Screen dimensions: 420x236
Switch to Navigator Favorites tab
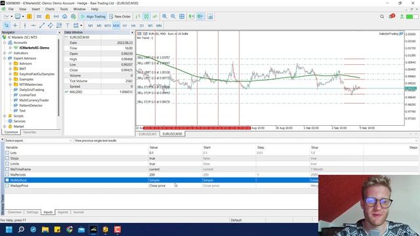(30, 132)
